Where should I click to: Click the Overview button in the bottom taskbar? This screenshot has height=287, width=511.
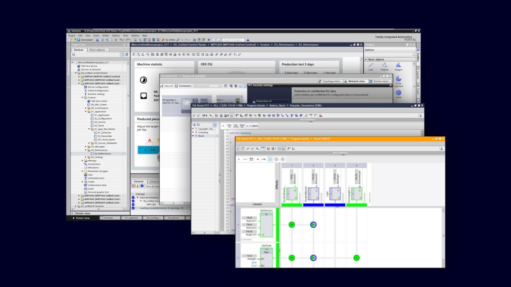(109, 218)
